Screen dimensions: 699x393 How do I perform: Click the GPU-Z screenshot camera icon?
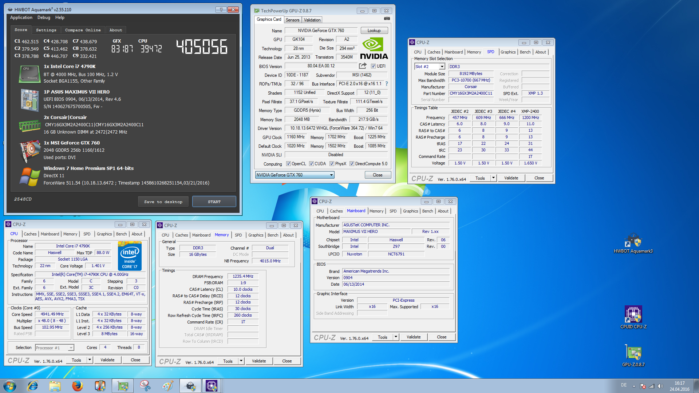pyautogui.click(x=387, y=19)
